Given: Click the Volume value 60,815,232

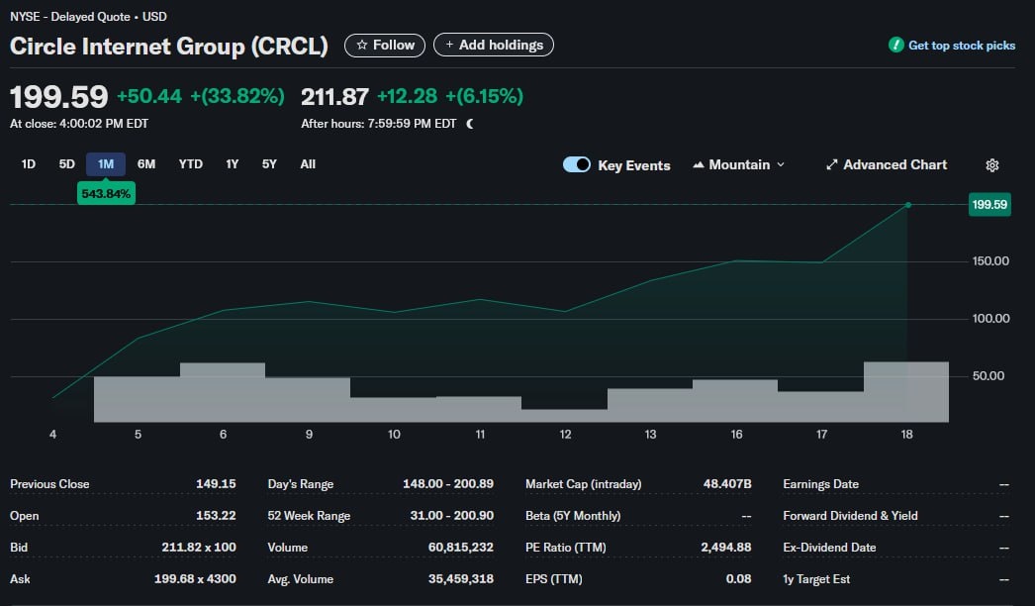Looking at the screenshot, I should [461, 548].
